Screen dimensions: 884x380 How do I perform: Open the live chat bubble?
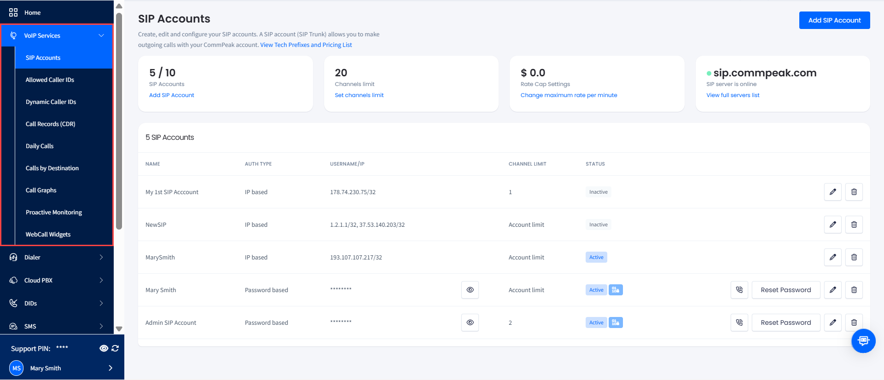863,341
